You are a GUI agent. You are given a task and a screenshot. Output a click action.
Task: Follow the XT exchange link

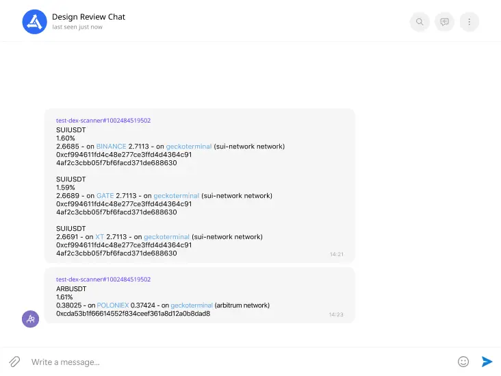100,237
